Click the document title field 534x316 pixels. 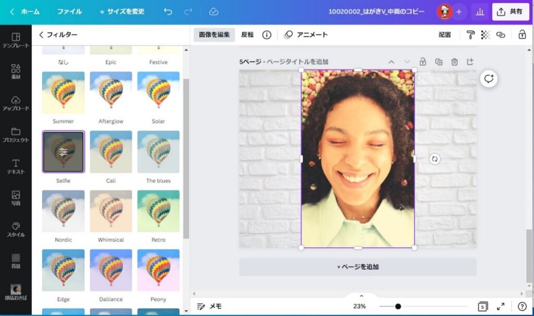(377, 11)
